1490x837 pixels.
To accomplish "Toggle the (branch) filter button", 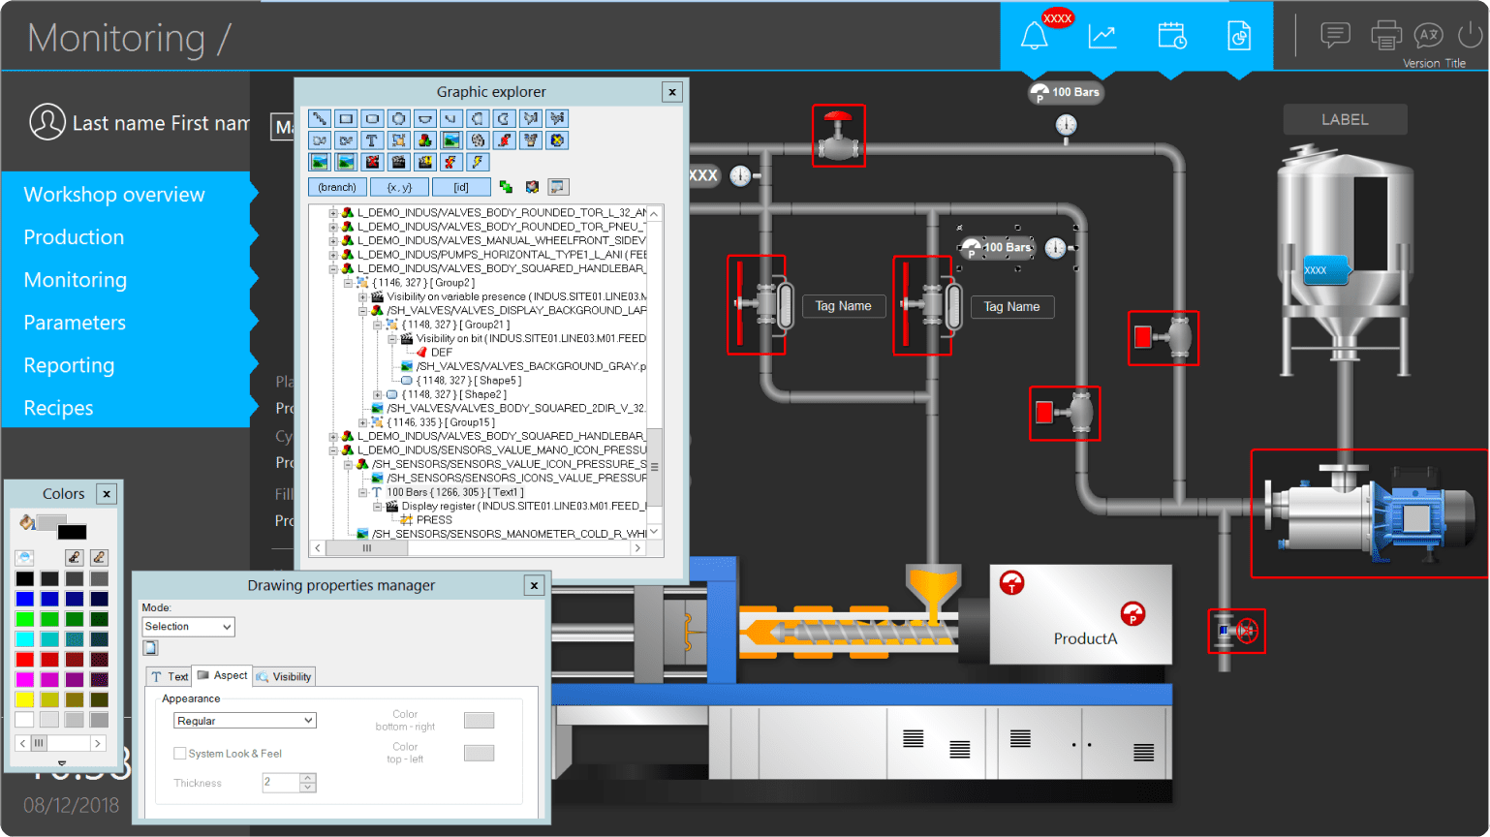I will tap(336, 187).
